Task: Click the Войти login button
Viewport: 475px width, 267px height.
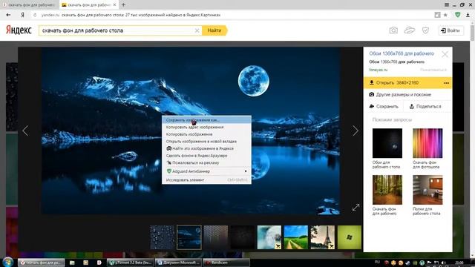Action: (x=451, y=30)
